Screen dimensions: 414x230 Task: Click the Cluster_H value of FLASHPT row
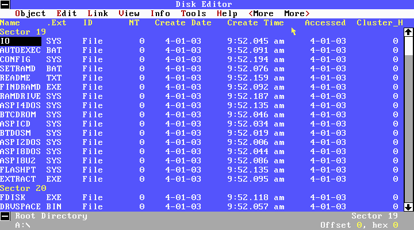coord(395,170)
